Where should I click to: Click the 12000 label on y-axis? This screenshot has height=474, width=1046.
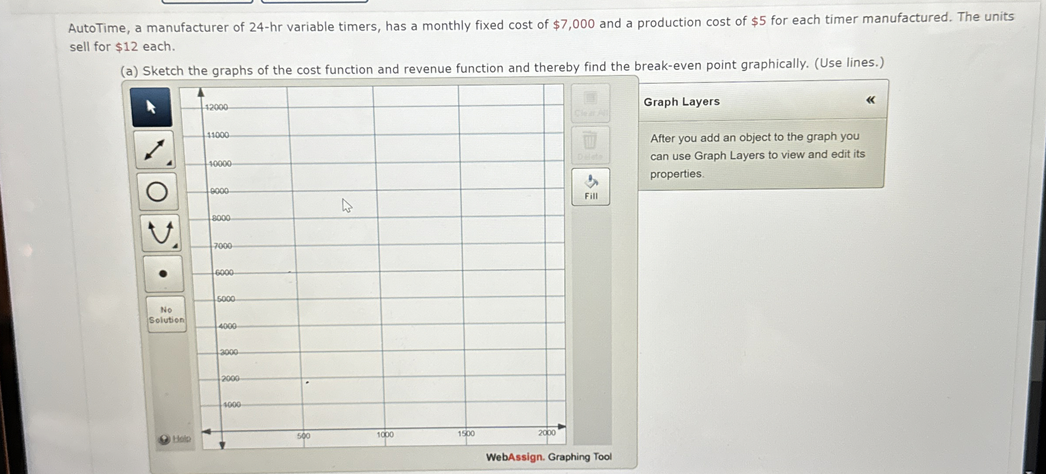pos(216,107)
